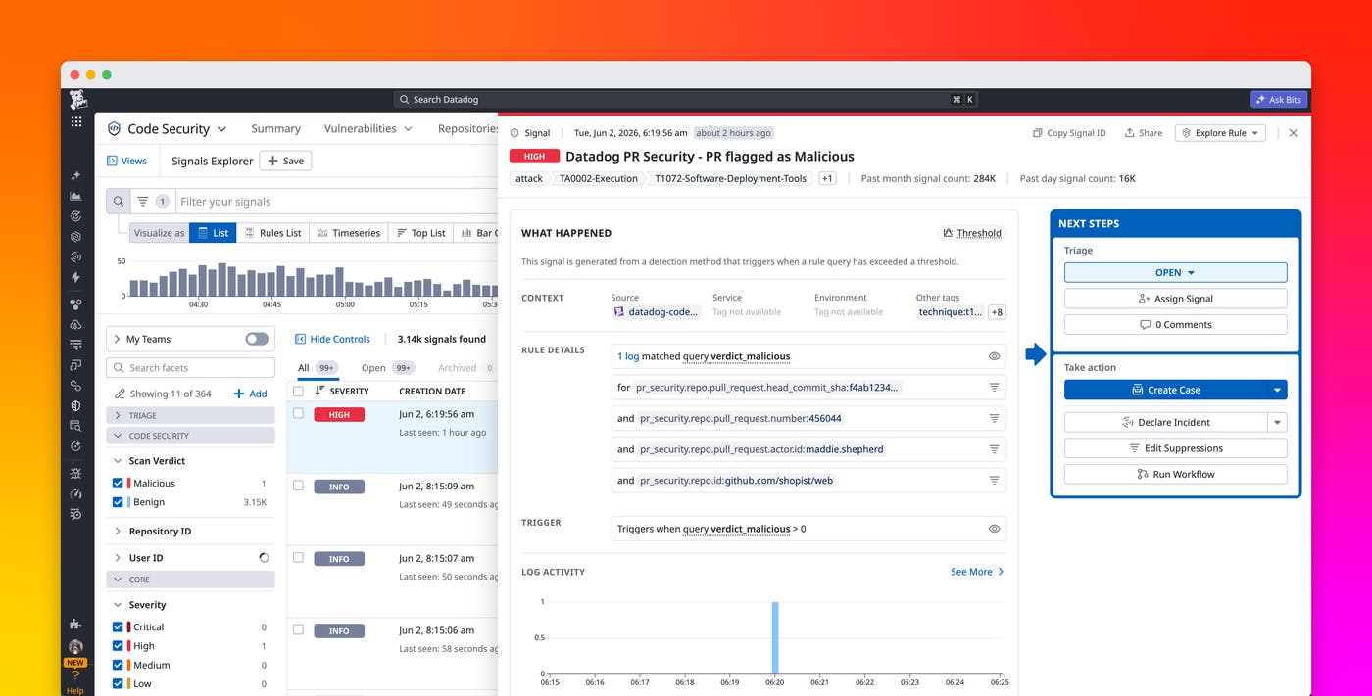Click the pencil edit facets icon
1372x696 pixels.
coord(122,394)
